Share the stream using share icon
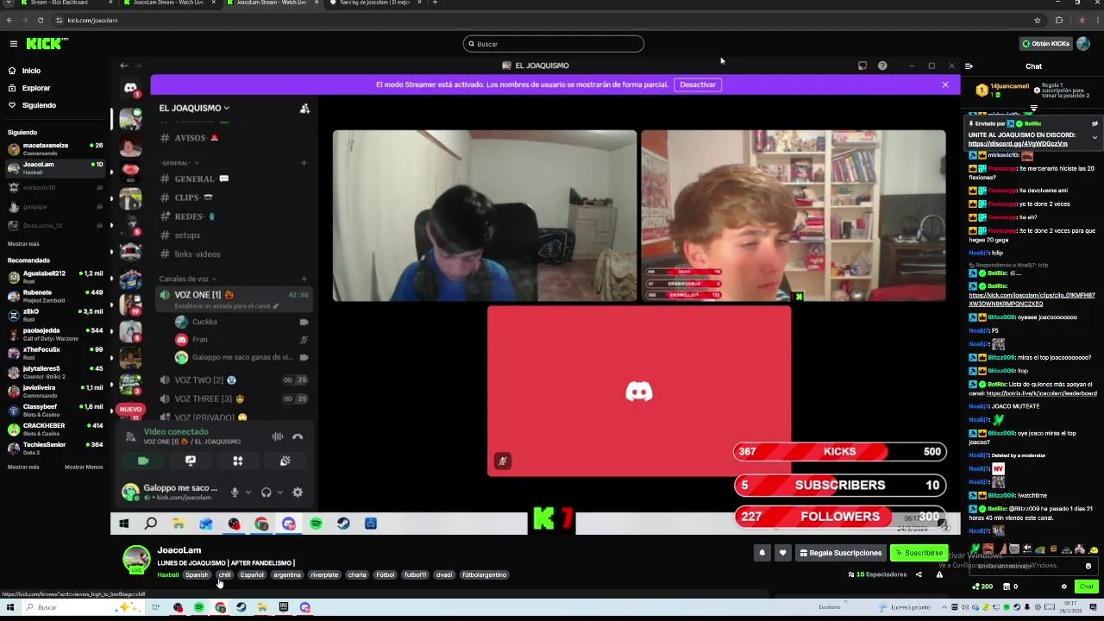 [x=919, y=574]
